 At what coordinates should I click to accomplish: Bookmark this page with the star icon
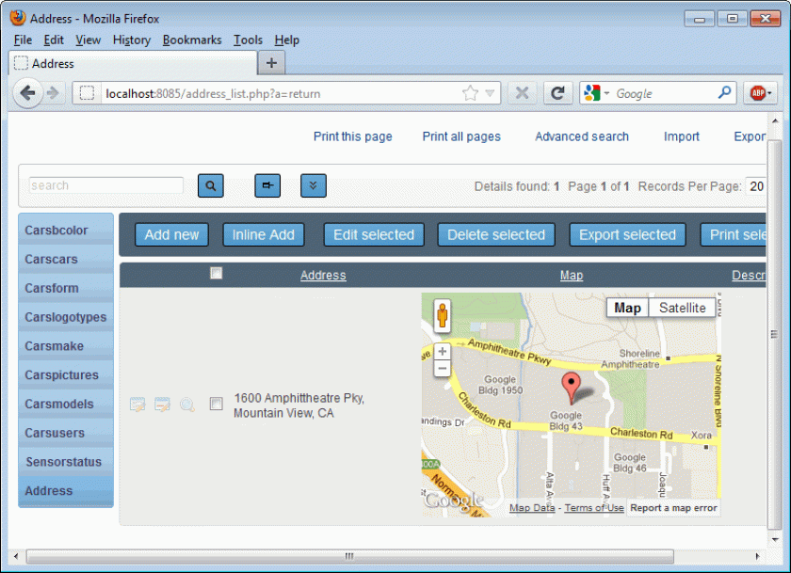(470, 93)
